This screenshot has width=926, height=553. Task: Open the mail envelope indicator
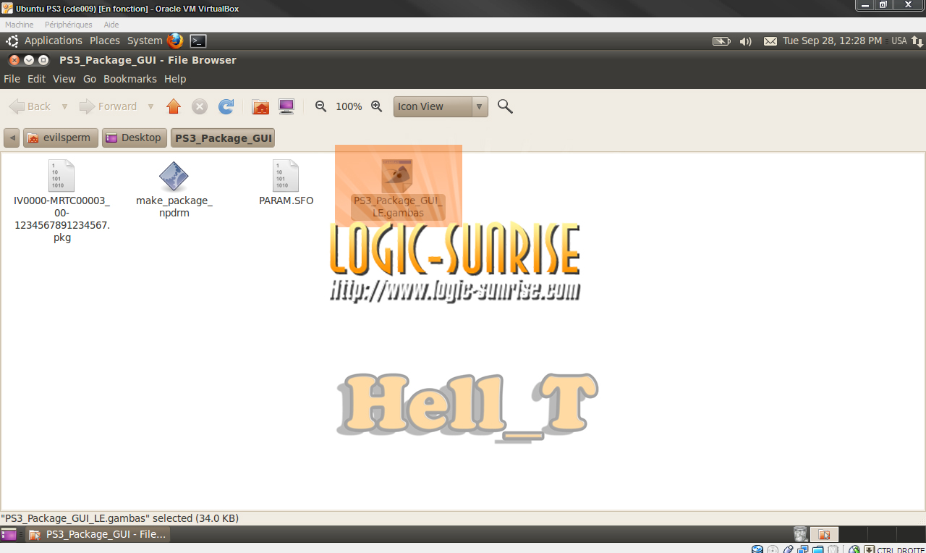point(770,41)
